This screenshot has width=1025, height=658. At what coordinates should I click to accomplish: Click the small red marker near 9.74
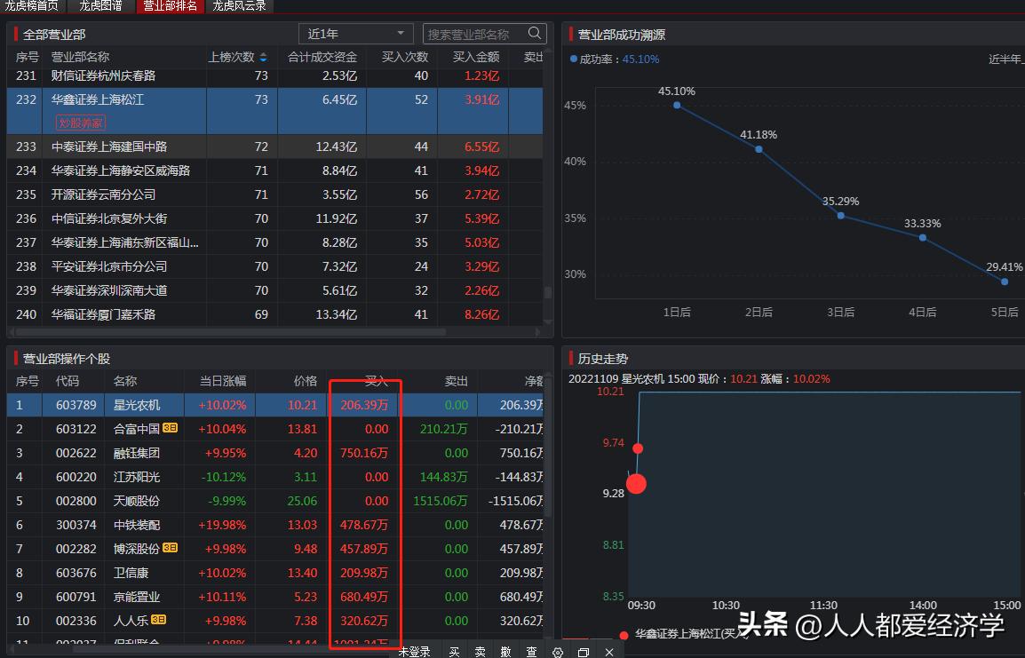pos(638,448)
